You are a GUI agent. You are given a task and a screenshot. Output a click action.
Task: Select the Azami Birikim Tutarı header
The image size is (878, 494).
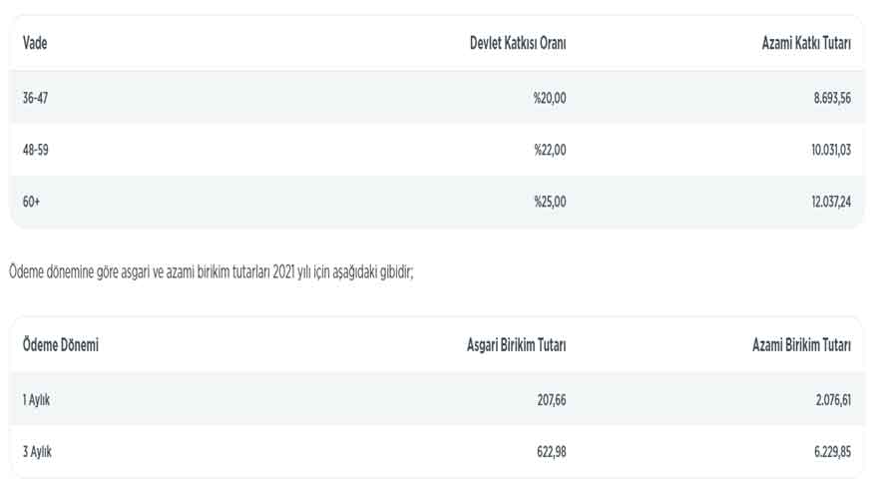(801, 345)
